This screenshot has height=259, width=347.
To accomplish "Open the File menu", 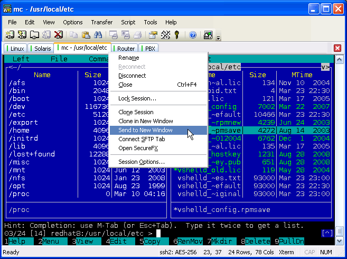I will pyautogui.click(x=12, y=22).
